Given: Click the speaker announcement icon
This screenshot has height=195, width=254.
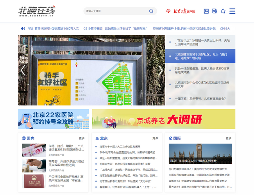Looking at the screenshot, I should [x=23, y=28].
